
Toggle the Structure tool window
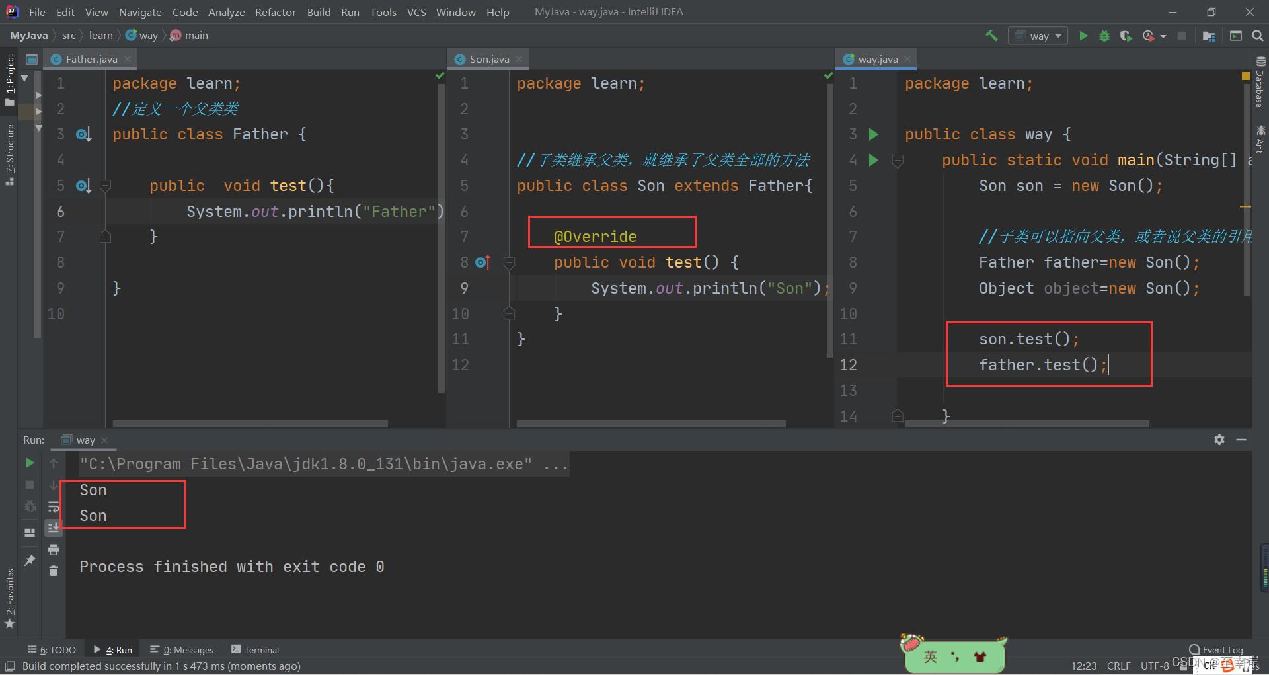point(9,155)
